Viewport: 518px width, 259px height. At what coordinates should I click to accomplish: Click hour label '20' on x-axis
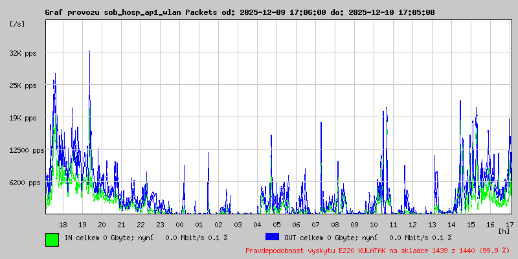(x=102, y=225)
